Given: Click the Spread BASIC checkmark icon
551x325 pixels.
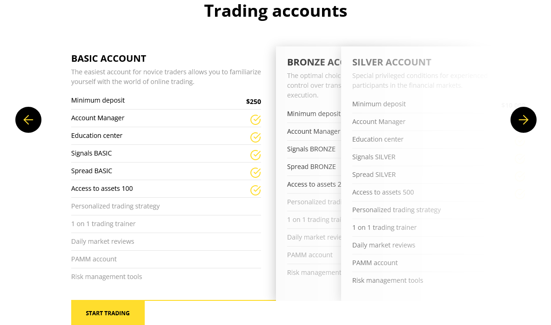Looking at the screenshot, I should 255,173.
